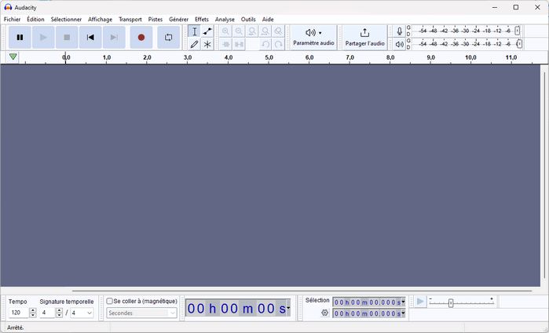
Task: Click the Arrêté status text
Action: pyautogui.click(x=16, y=328)
